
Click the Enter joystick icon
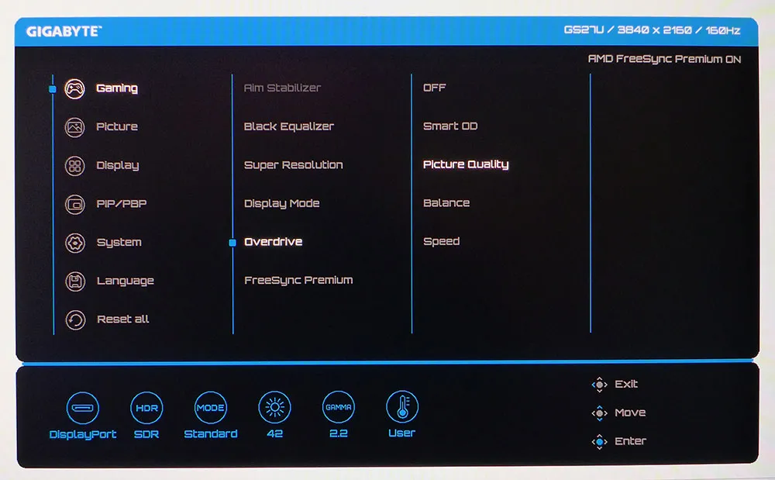(600, 441)
